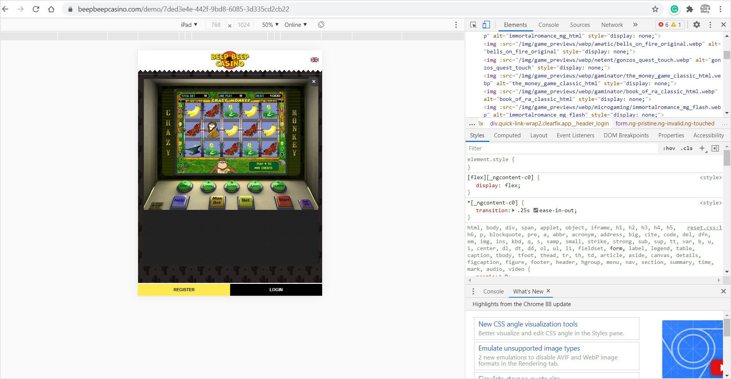The image size is (731, 379).
Task: Open DevTools settings gear
Action: (x=696, y=25)
